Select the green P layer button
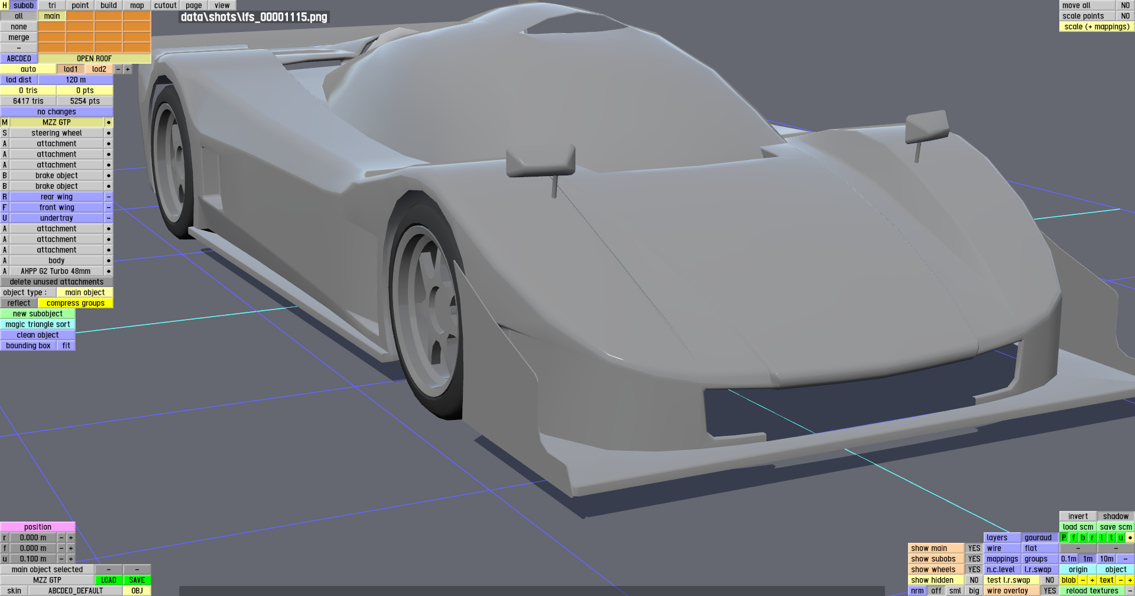Screen dimensions: 1135x596 1064,538
